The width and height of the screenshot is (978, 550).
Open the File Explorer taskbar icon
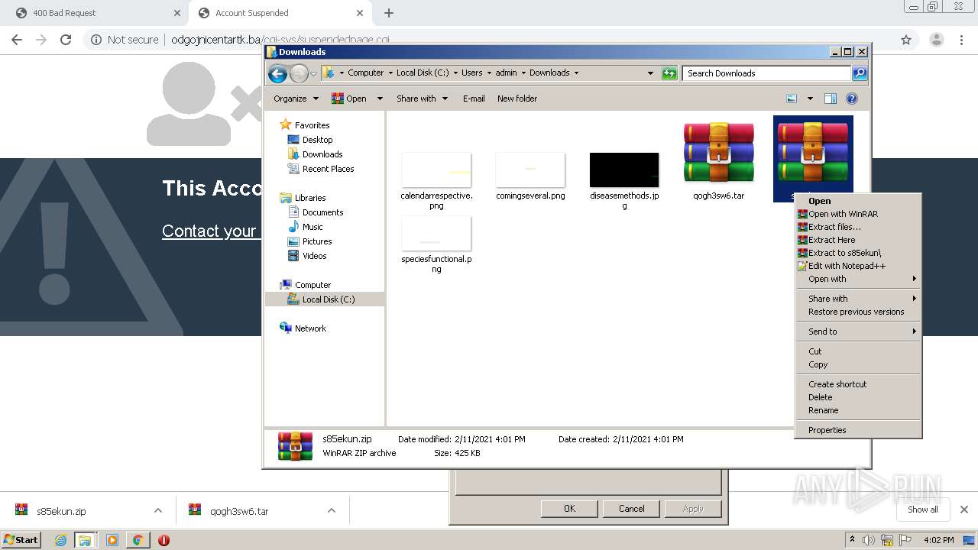point(85,540)
